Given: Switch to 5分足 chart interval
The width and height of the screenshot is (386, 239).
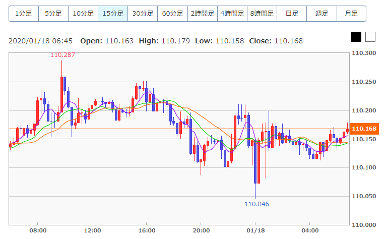Looking at the screenshot, I should point(53,14).
